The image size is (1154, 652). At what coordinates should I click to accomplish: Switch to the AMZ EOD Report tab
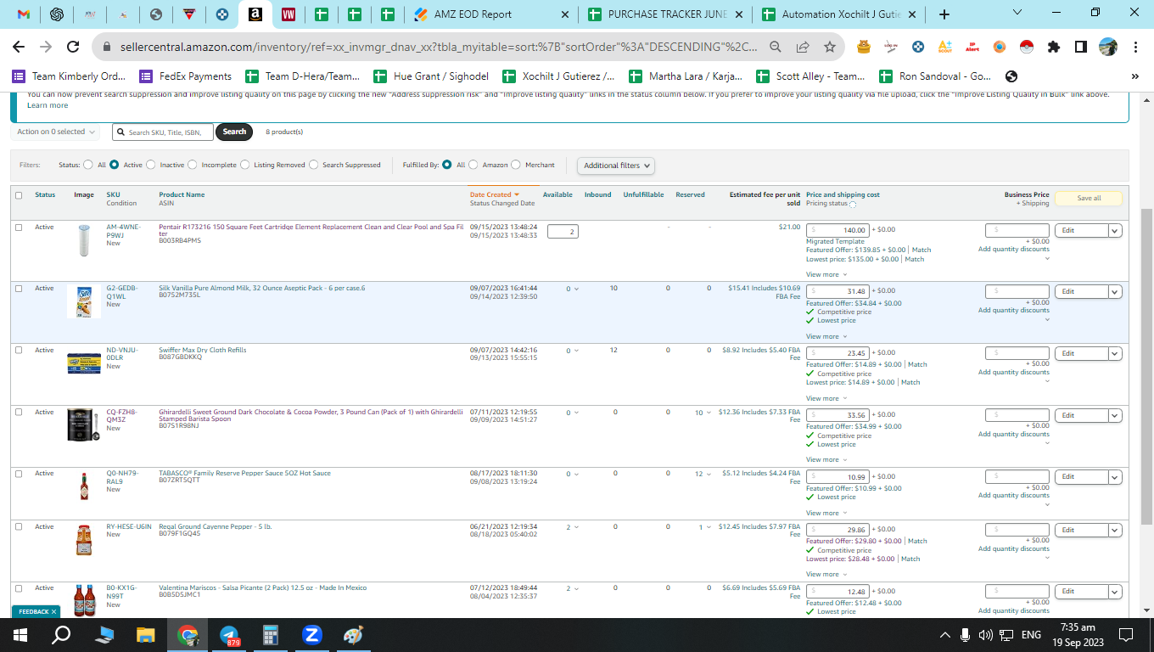click(490, 14)
